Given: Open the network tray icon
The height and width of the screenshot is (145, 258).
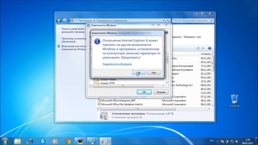Looking at the screenshot, I should (232, 141).
